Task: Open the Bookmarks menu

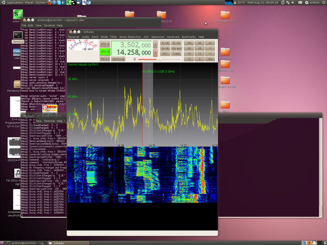Action: (x=189, y=37)
